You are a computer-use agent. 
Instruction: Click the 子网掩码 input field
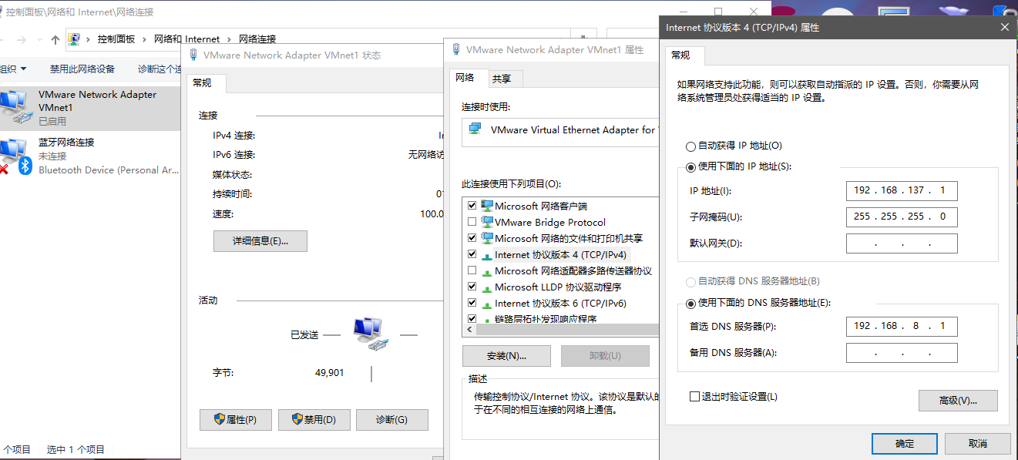902,217
